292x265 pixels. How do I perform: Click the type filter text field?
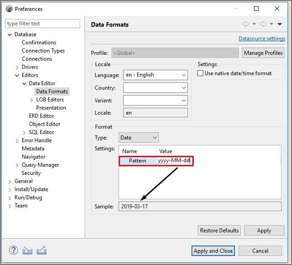click(x=43, y=24)
